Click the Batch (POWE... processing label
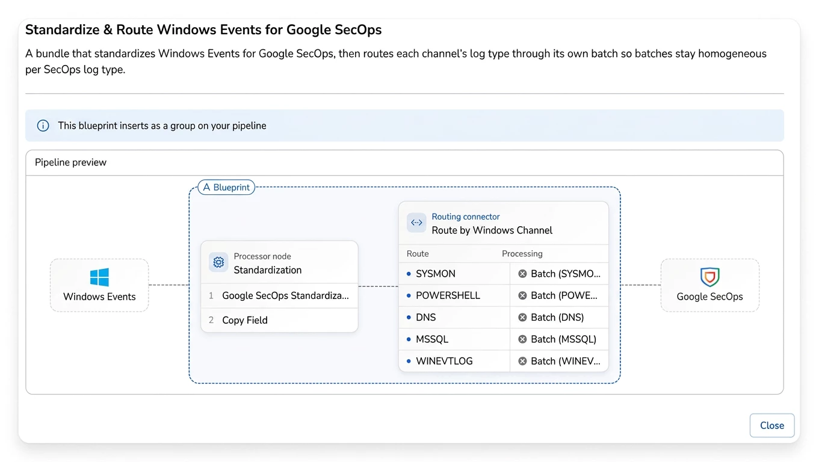The height and width of the screenshot is (462, 816). pyautogui.click(x=564, y=295)
